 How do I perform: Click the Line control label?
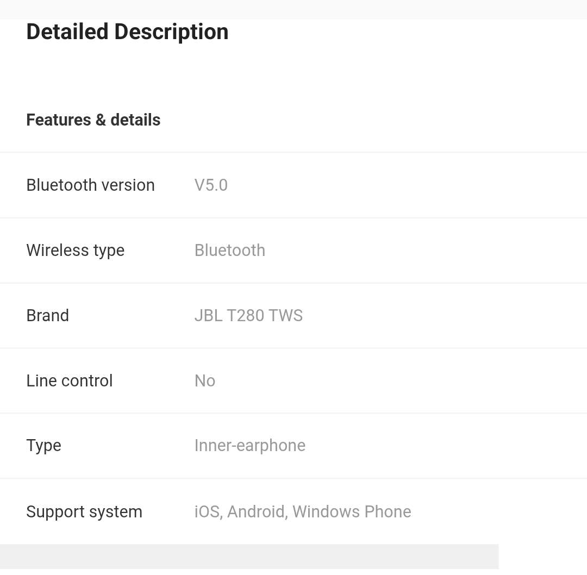(69, 380)
